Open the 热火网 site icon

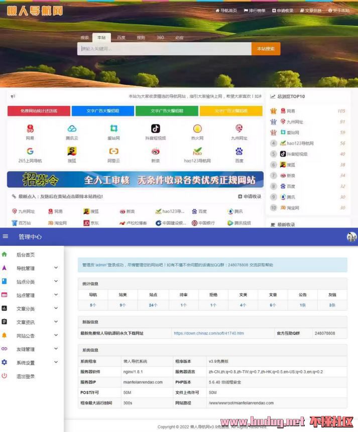197,129
